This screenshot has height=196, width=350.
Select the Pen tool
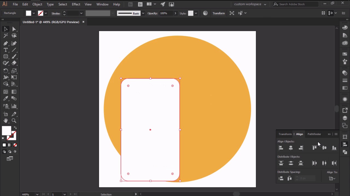click(6, 43)
